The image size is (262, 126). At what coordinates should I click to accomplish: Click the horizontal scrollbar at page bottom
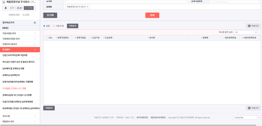[128, 125]
